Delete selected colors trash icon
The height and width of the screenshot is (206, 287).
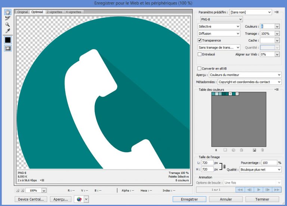(x=262, y=150)
